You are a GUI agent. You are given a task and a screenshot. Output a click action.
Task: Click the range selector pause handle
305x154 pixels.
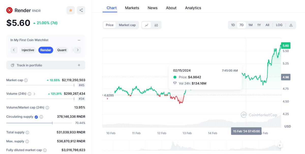[280, 145]
